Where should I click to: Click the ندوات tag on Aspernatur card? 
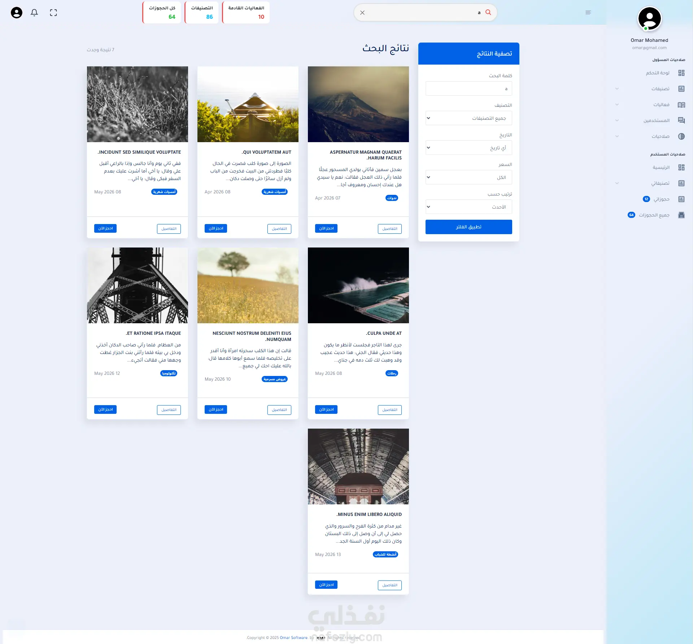click(392, 198)
